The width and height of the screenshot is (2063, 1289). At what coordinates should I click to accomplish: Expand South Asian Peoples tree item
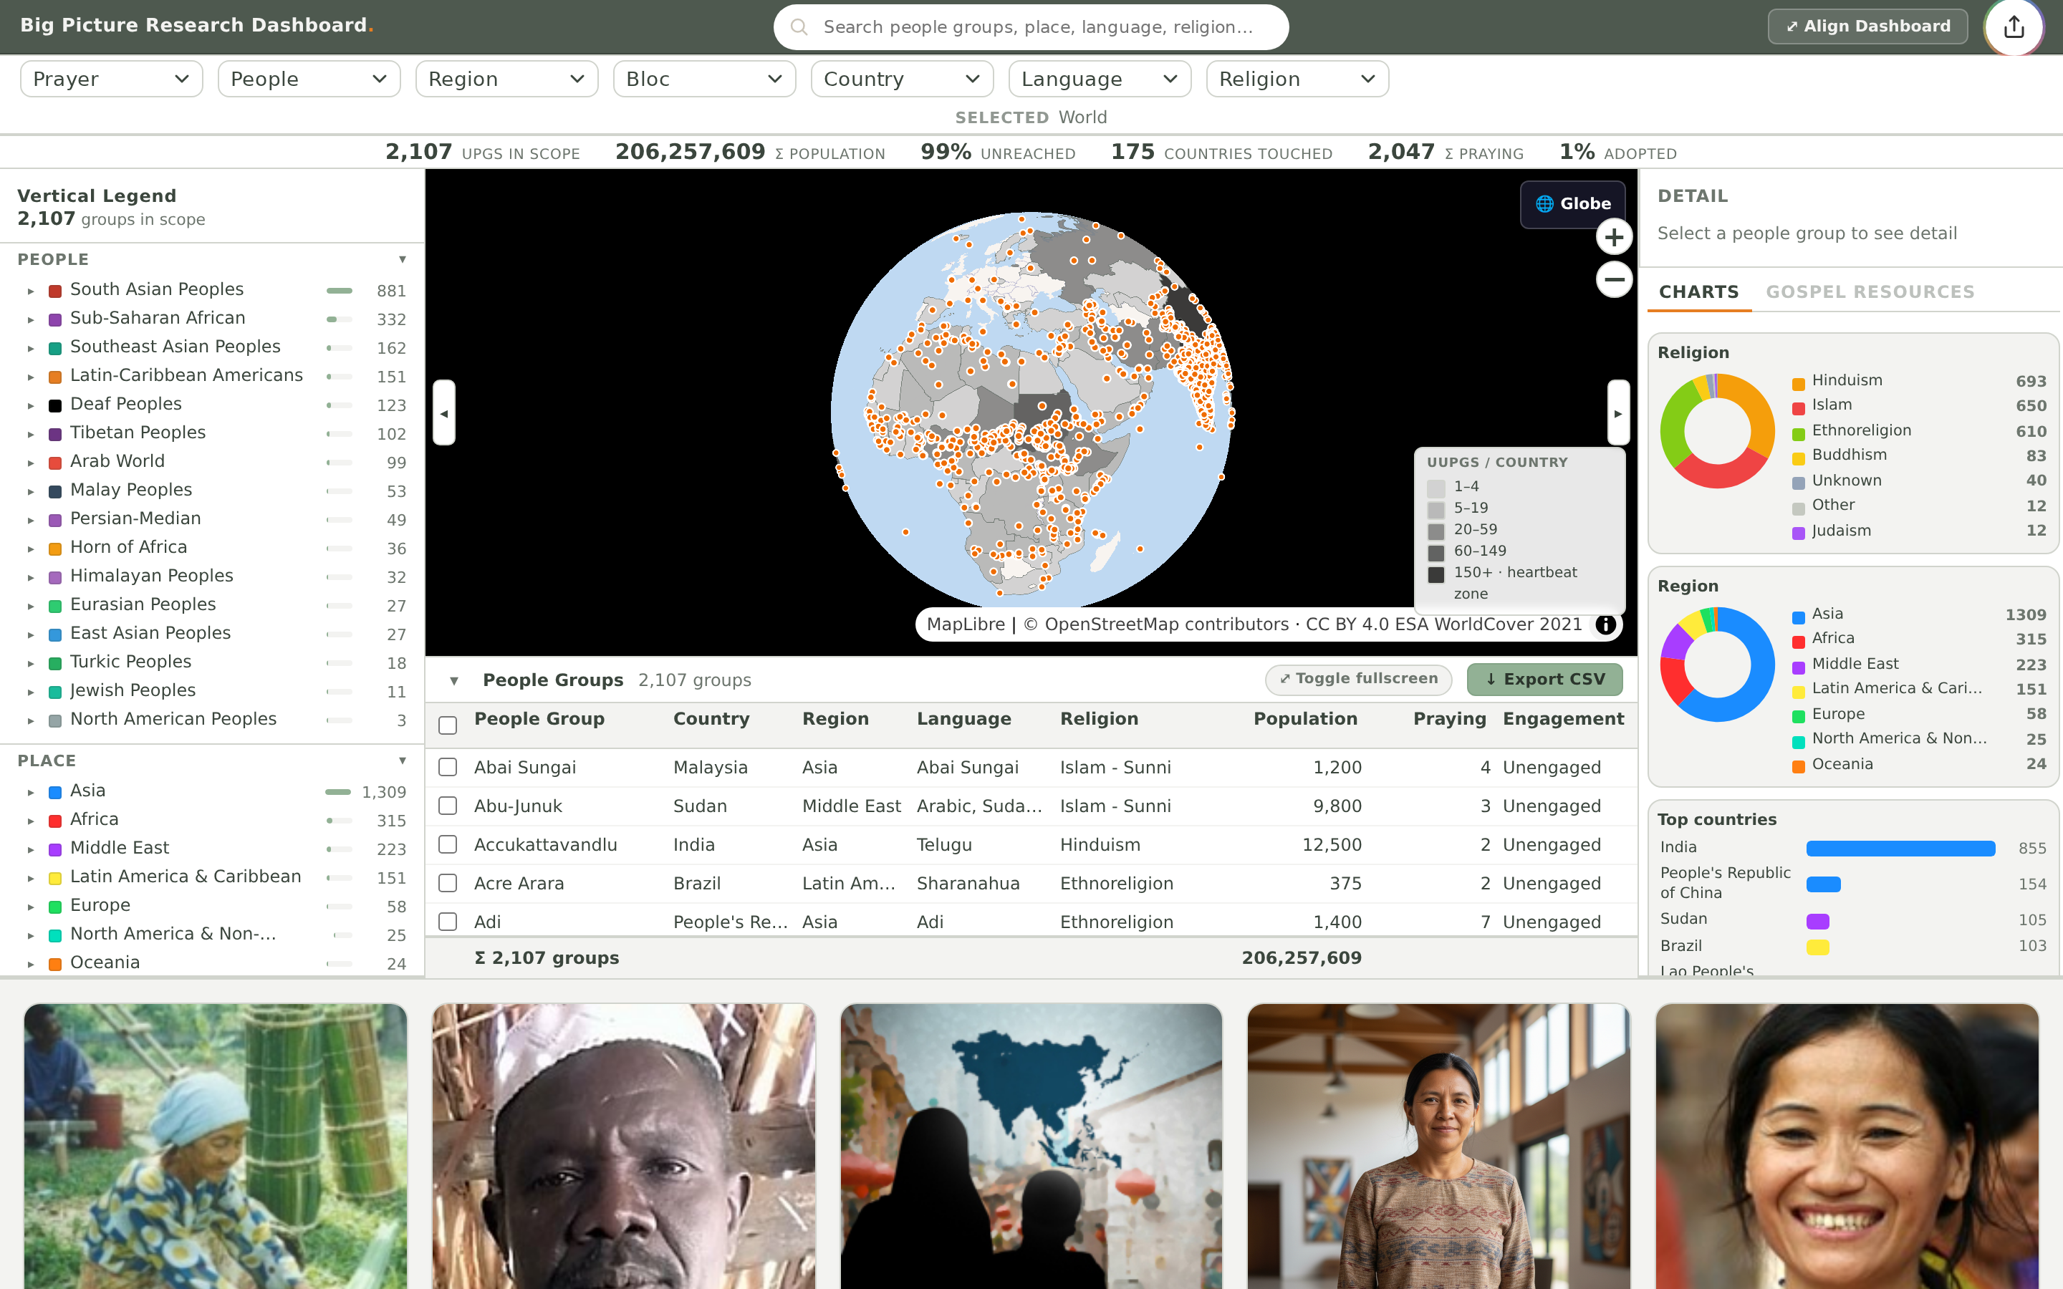pyautogui.click(x=31, y=291)
